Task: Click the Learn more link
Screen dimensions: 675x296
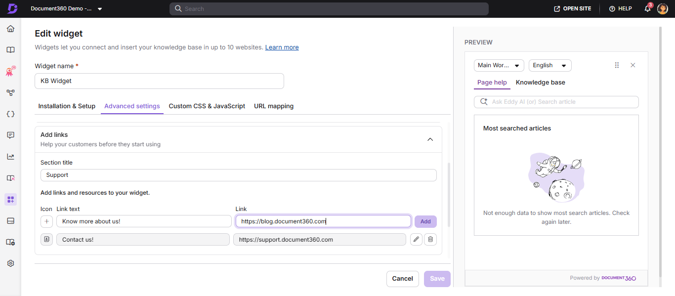Action: coord(282,47)
